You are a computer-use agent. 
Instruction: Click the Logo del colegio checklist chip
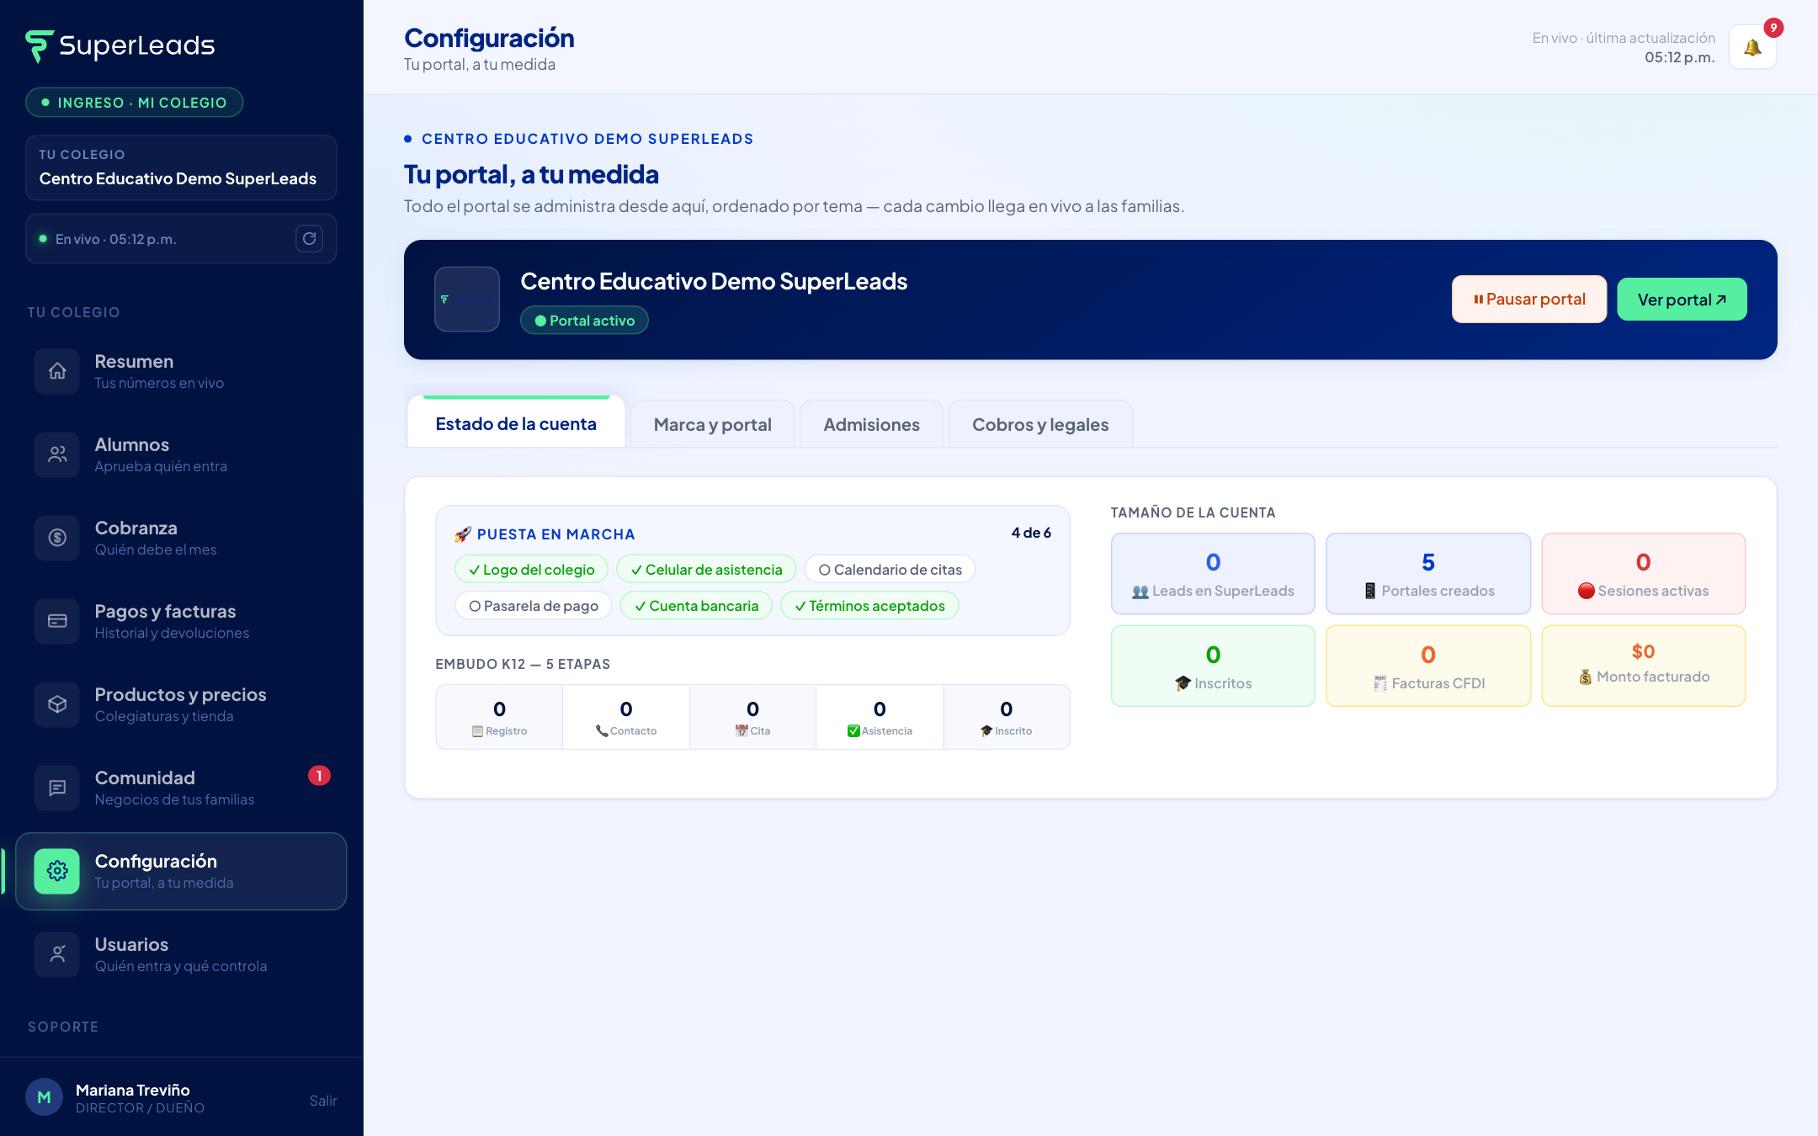click(531, 570)
